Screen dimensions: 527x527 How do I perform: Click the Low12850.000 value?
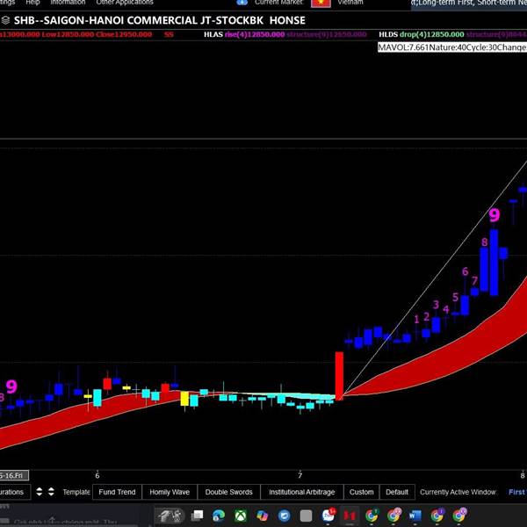tap(68, 34)
